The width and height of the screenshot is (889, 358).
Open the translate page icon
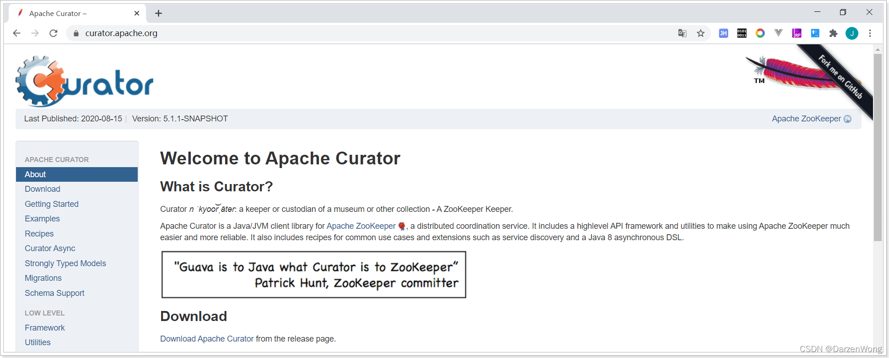coord(682,33)
